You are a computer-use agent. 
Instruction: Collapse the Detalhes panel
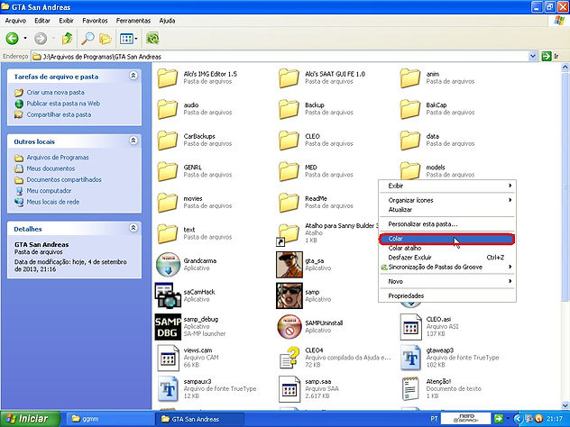point(133,228)
